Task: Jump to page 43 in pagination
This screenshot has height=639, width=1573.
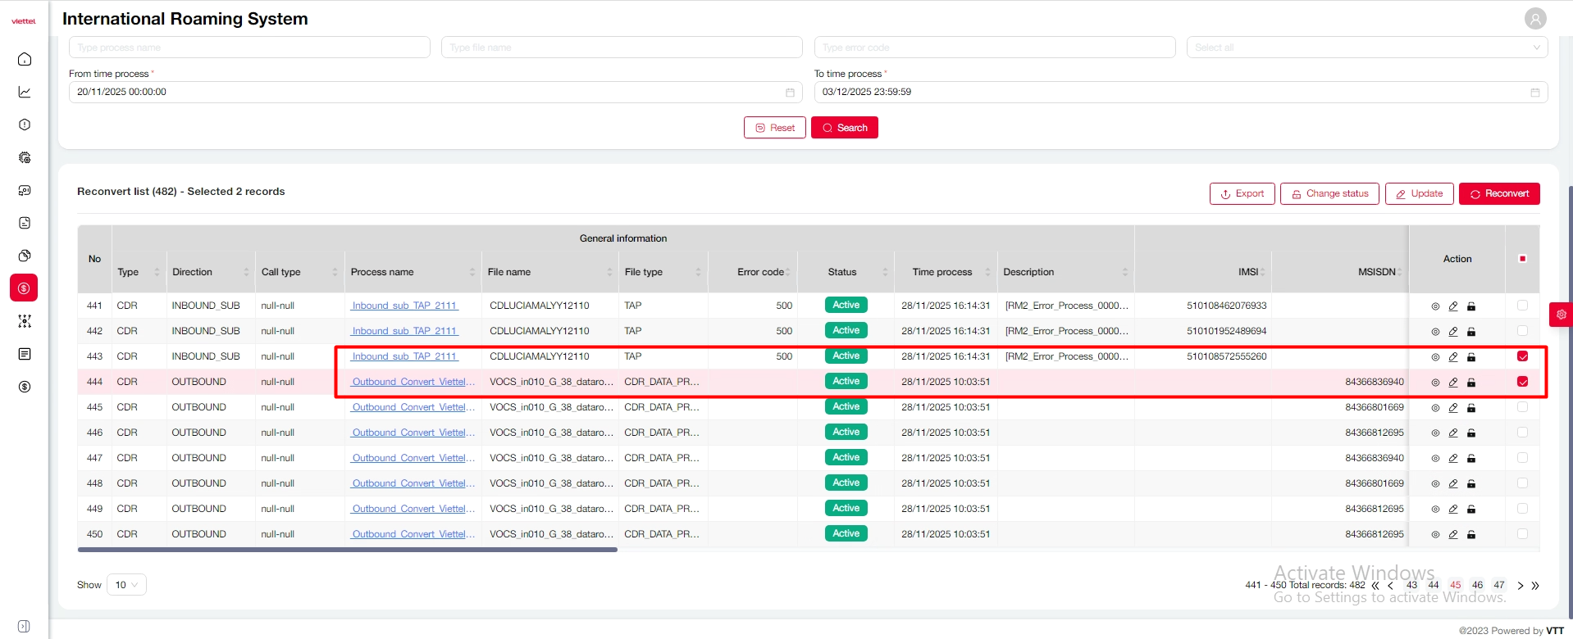Action: tap(1411, 585)
